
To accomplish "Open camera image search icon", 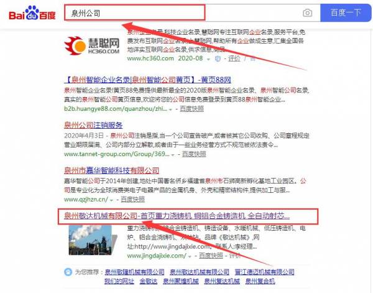I will pos(307,13).
